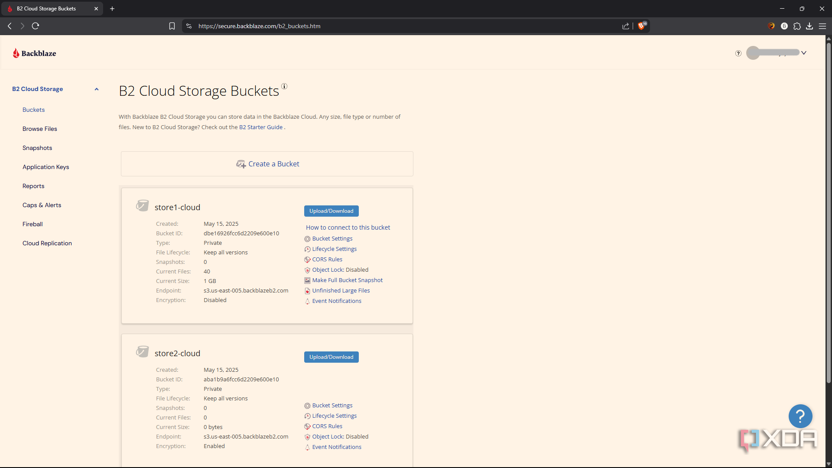This screenshot has height=468, width=832.
Task: Click the info icon beside page title
Action: coord(284,86)
